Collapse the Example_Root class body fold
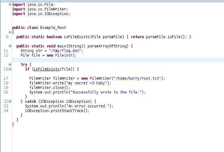 [10, 32]
